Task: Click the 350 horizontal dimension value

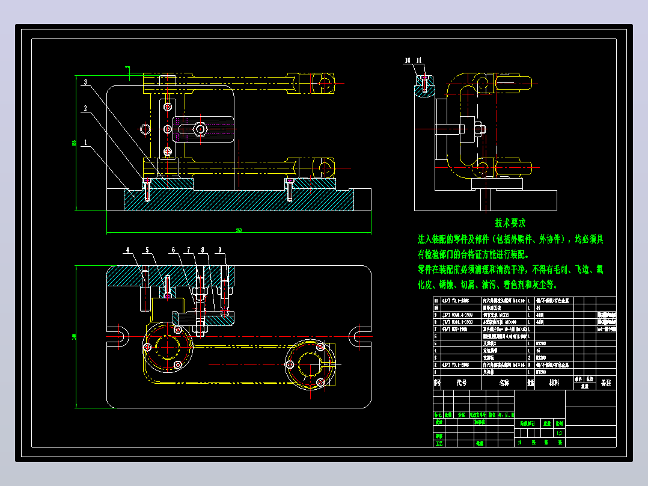Action: pos(239,230)
